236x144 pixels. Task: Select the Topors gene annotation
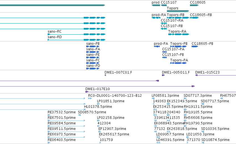tap(178, 11)
